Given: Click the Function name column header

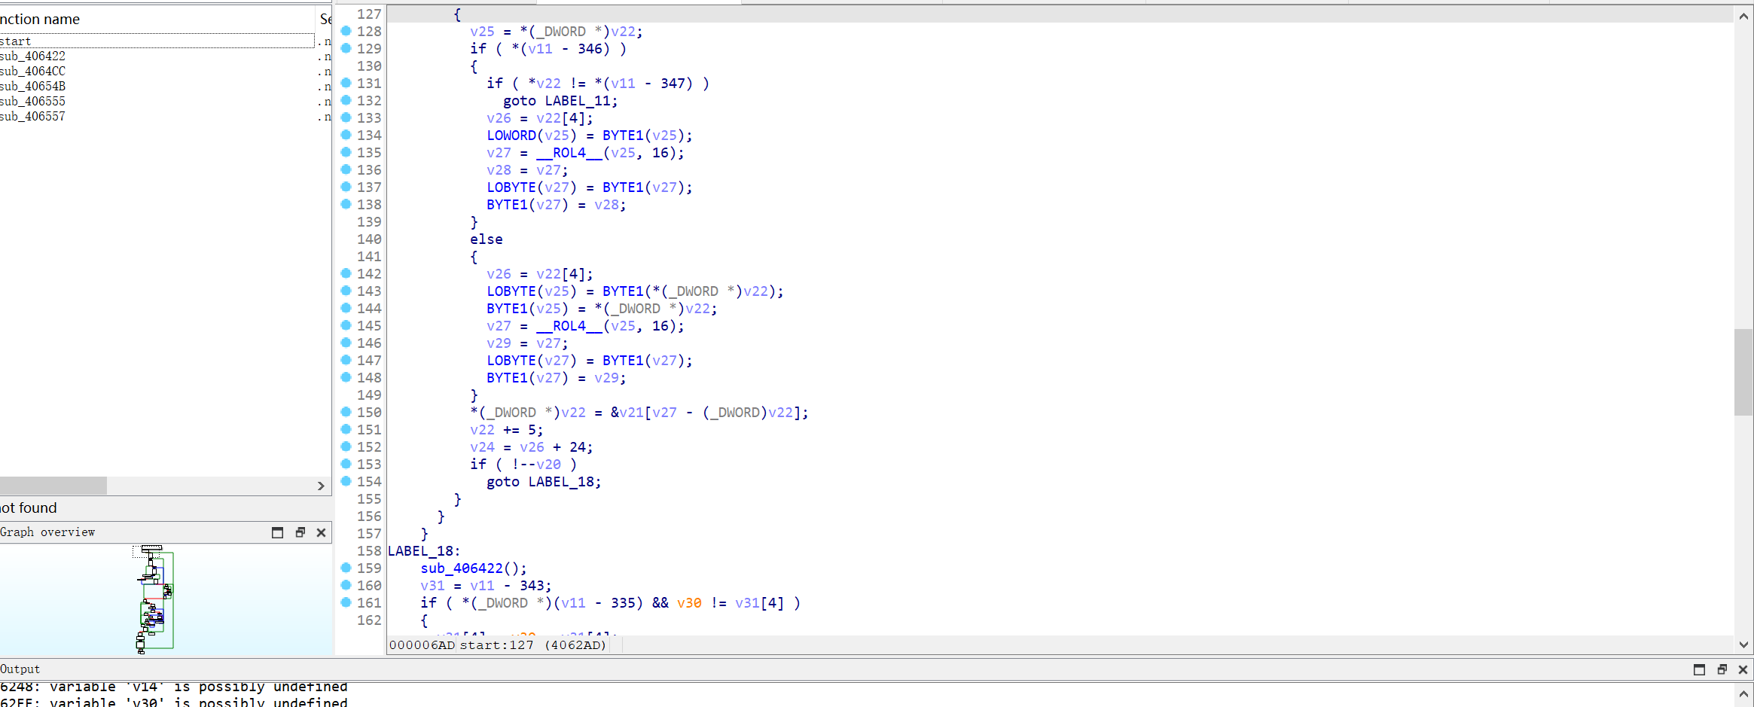Looking at the screenshot, I should pyautogui.click(x=157, y=19).
